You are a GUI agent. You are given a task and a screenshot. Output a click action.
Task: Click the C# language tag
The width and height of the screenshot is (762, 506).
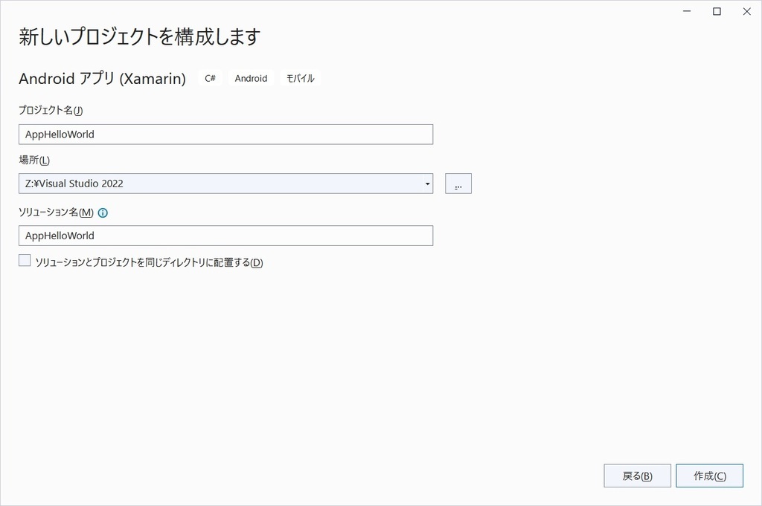(x=209, y=78)
